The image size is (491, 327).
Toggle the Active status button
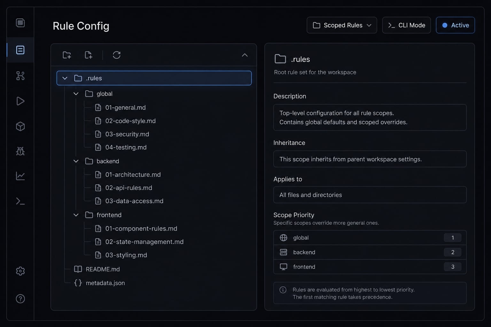coord(455,25)
